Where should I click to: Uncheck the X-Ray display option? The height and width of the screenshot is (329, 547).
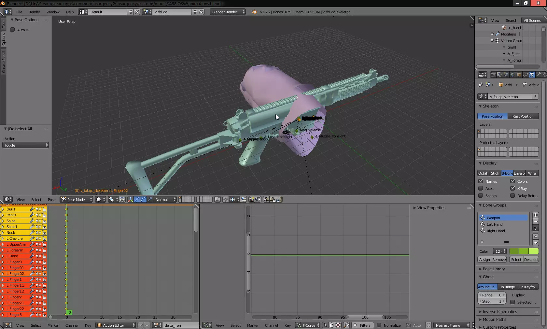click(513, 188)
